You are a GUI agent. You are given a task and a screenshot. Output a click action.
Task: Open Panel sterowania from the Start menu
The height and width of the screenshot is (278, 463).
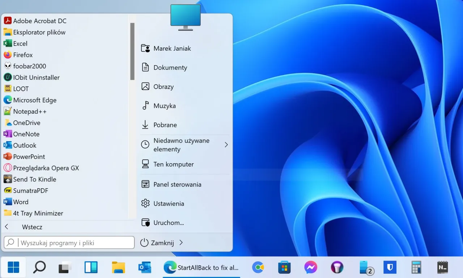[x=177, y=184]
